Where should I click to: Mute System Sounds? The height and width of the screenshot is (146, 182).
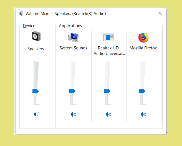pyautogui.click(x=73, y=114)
